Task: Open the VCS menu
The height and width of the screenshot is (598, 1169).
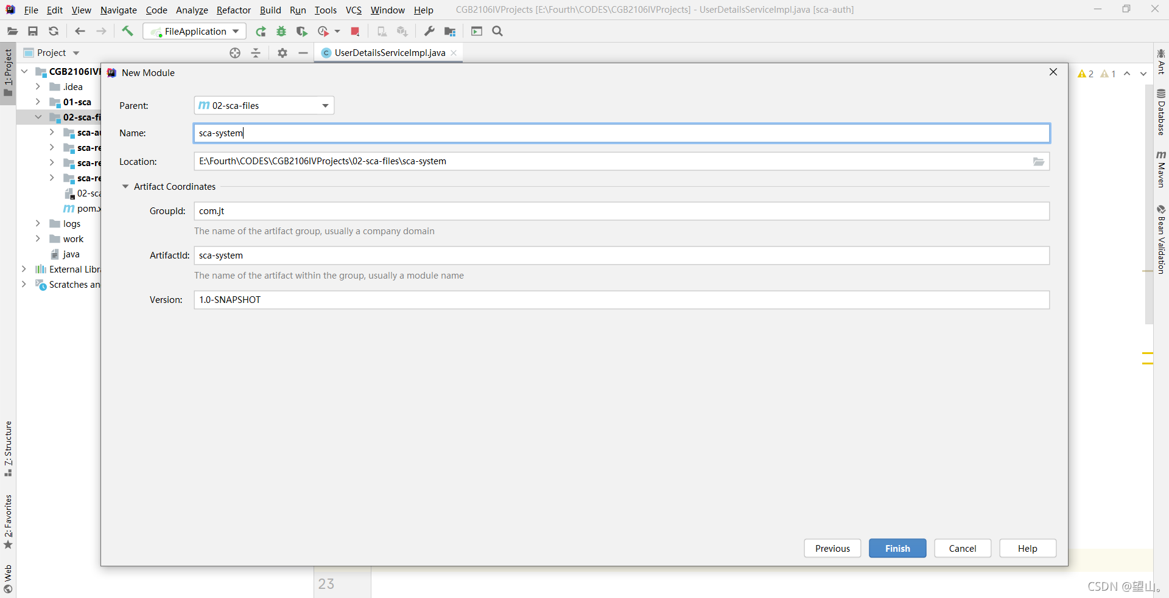Action: [354, 10]
